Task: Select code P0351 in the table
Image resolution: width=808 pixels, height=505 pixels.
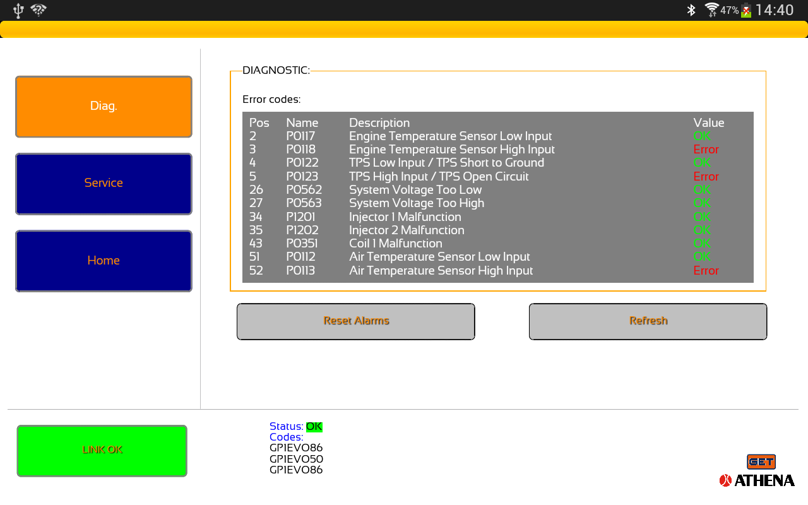Action: pos(302,244)
